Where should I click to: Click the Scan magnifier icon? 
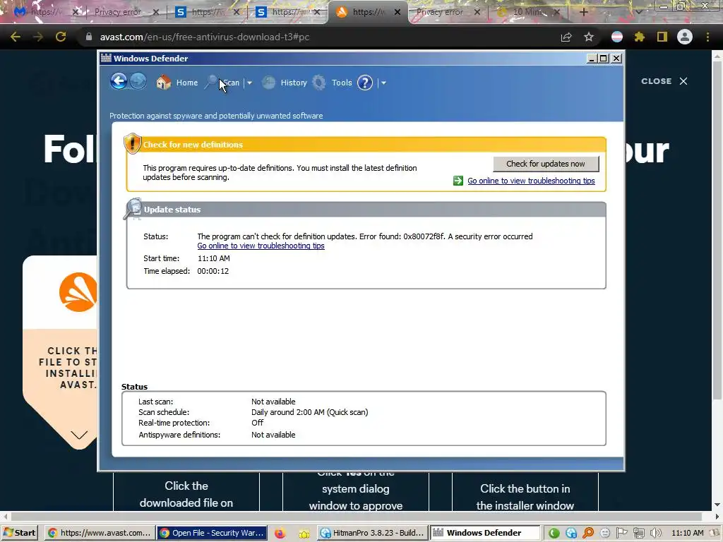tap(211, 83)
